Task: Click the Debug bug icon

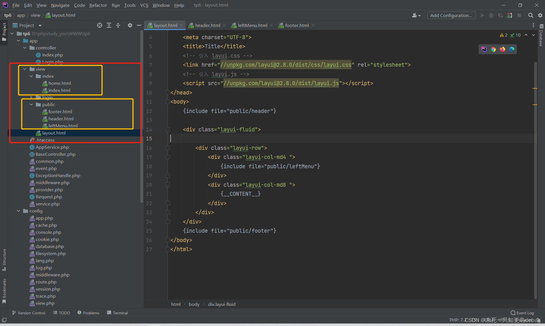Action: pyautogui.click(x=491, y=15)
